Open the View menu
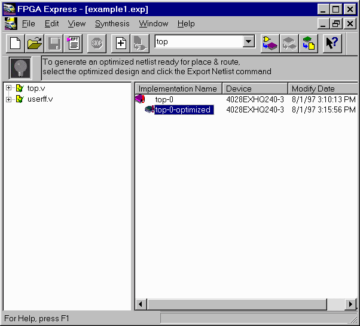Viewport: 360px width, 326px height. coord(77,24)
